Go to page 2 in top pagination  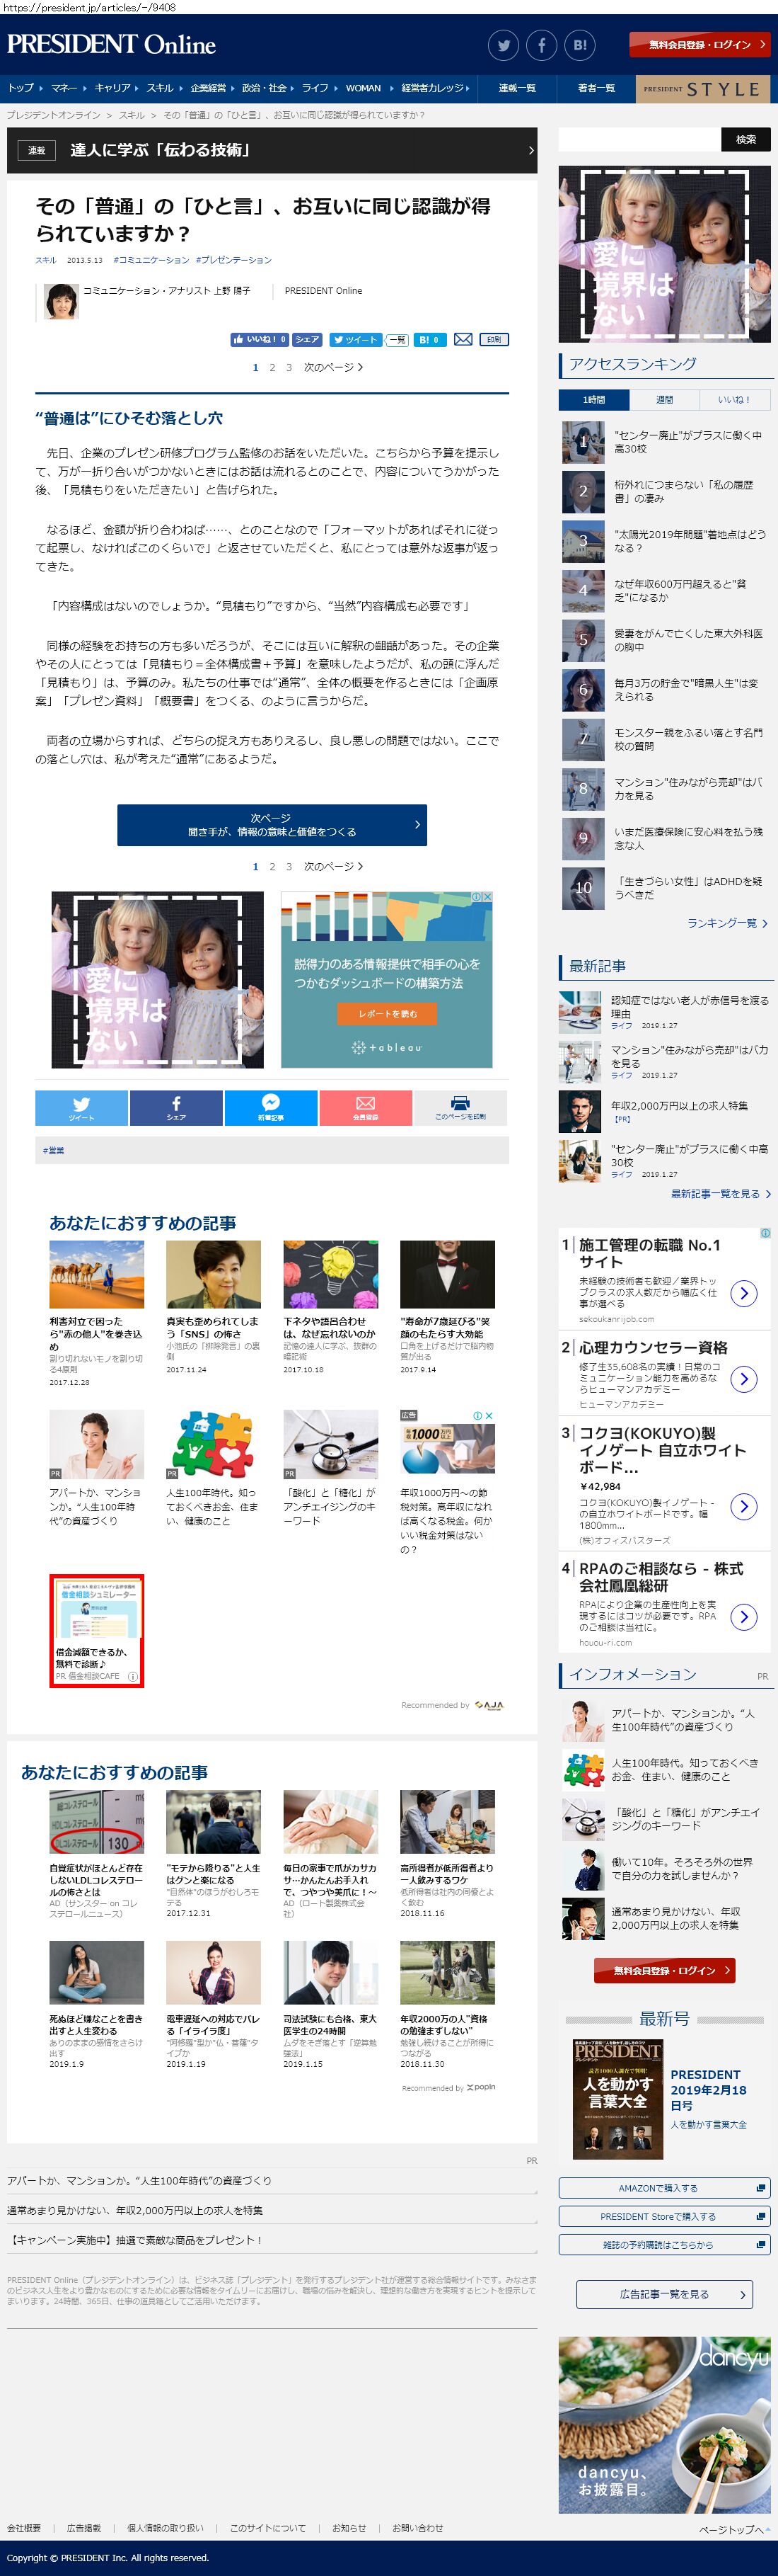click(272, 367)
